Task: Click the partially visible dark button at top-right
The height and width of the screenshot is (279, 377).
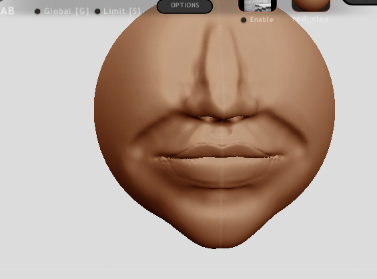Action: pos(360,2)
